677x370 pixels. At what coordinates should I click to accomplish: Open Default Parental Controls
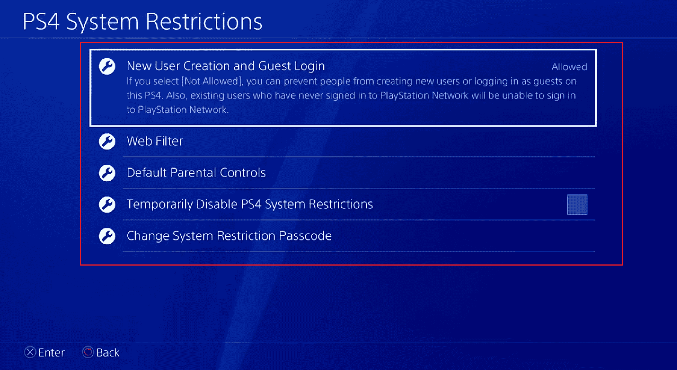(196, 173)
